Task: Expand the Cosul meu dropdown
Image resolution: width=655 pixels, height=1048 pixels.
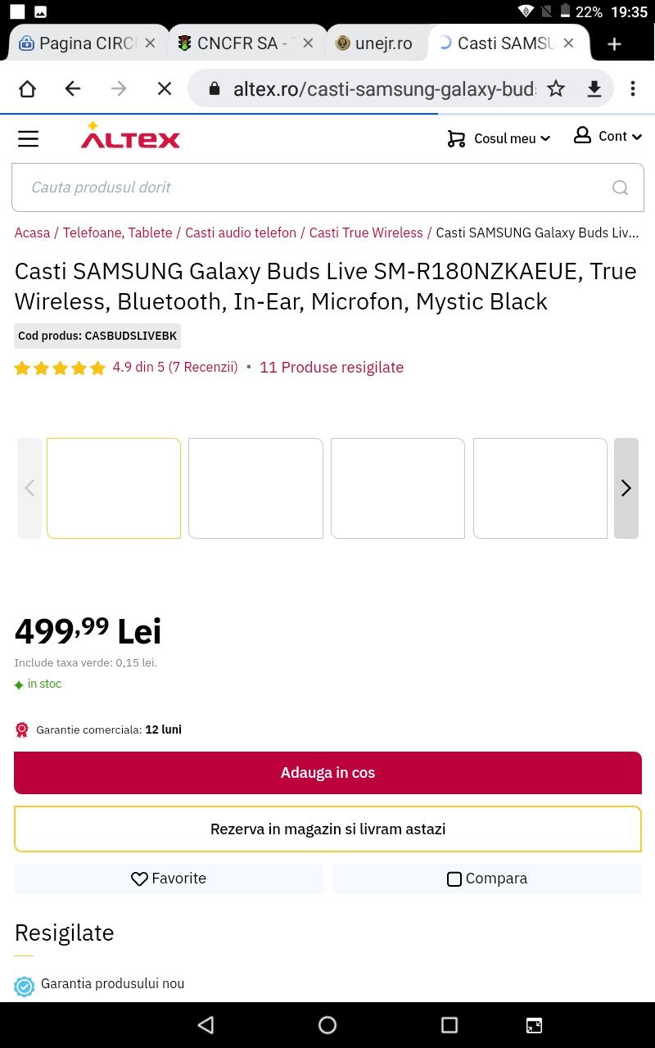Action: pos(499,138)
